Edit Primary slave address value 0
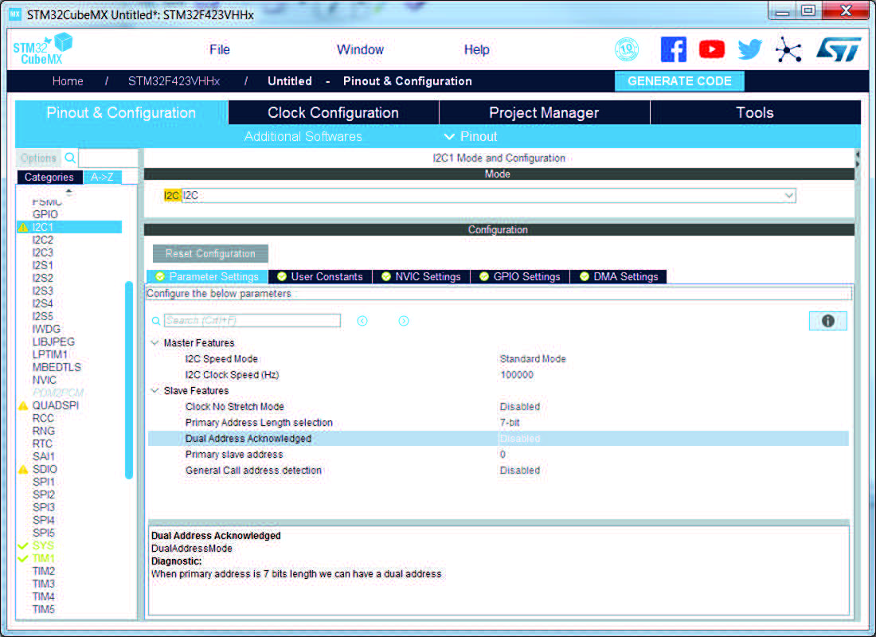Image resolution: width=876 pixels, height=637 pixels. coord(503,455)
